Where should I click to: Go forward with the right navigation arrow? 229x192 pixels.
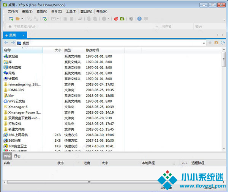click(x=13, y=43)
